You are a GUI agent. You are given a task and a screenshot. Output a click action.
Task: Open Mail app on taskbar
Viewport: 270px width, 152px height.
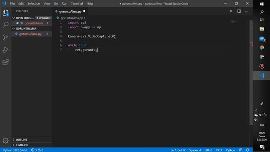262,39
